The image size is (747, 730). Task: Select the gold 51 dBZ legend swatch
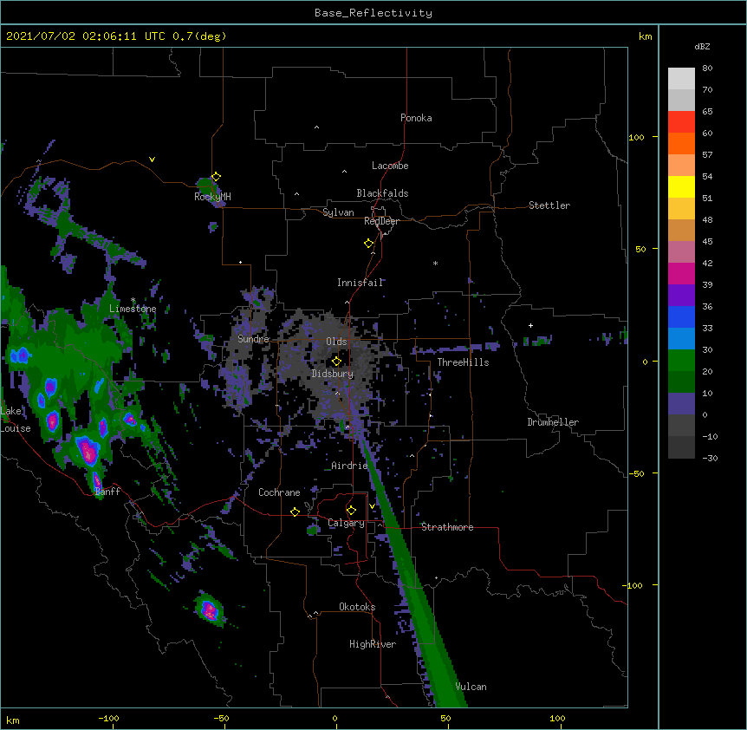[x=681, y=209]
